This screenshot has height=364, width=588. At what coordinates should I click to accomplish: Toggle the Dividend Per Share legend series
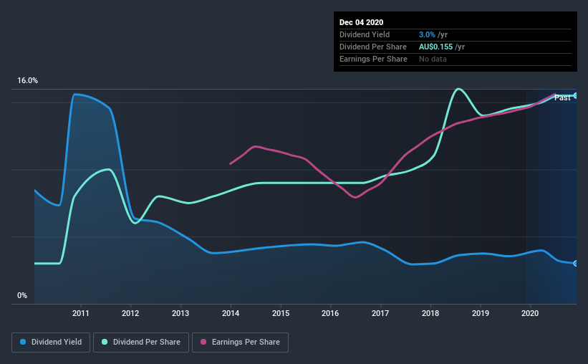pyautogui.click(x=141, y=343)
